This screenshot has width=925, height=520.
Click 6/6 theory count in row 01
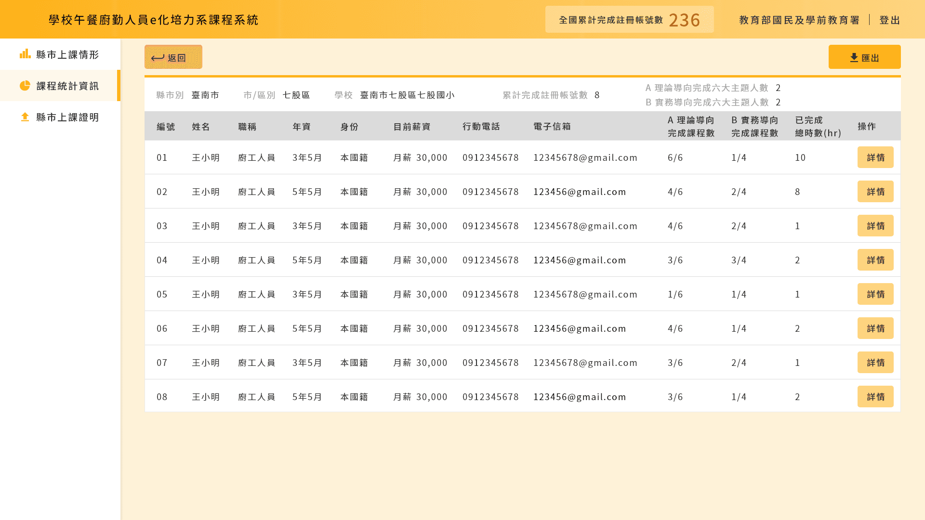pos(675,157)
